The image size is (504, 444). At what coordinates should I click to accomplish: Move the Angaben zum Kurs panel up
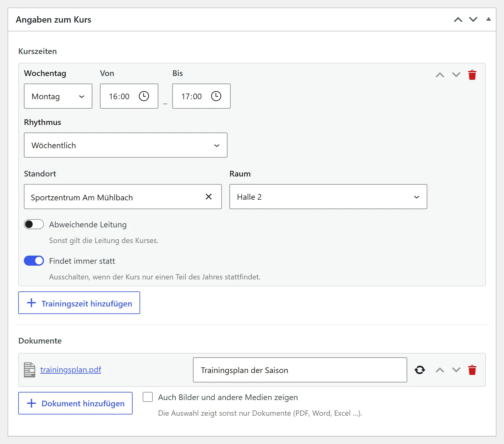[x=458, y=20]
